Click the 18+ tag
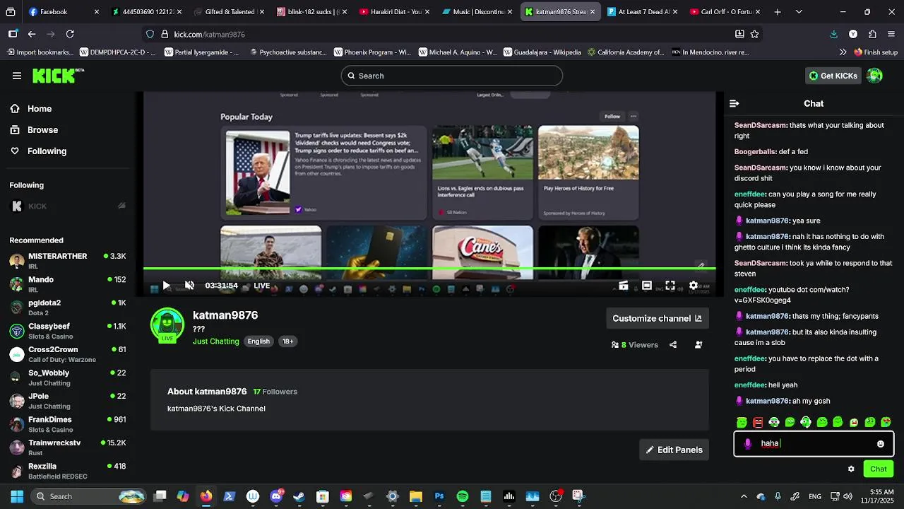The height and width of the screenshot is (509, 904). coord(288,341)
